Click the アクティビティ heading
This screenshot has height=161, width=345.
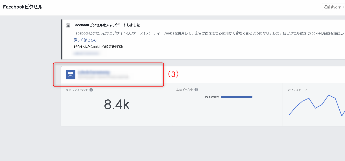click(297, 90)
